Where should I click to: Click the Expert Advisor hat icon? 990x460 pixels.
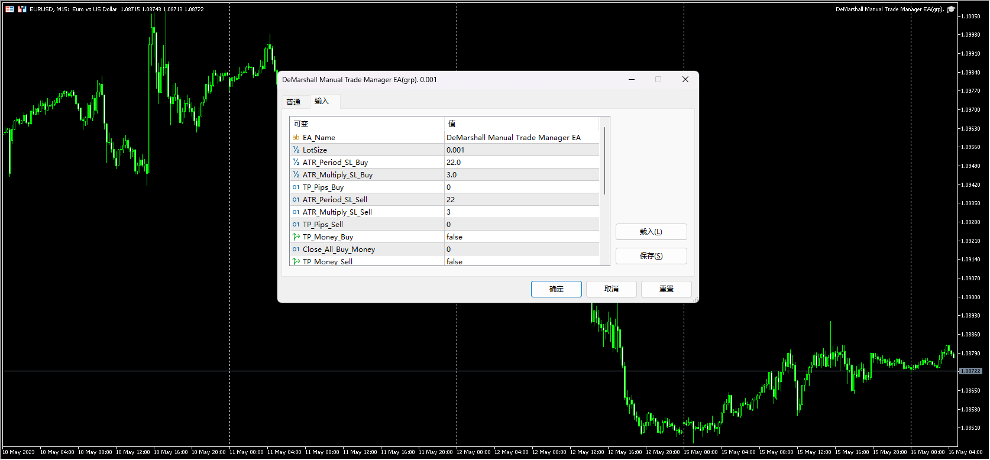(x=951, y=9)
